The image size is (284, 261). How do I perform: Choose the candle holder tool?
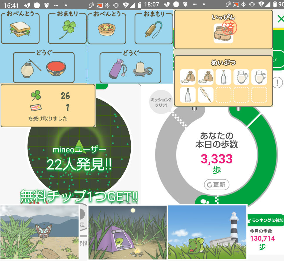tap(143, 69)
